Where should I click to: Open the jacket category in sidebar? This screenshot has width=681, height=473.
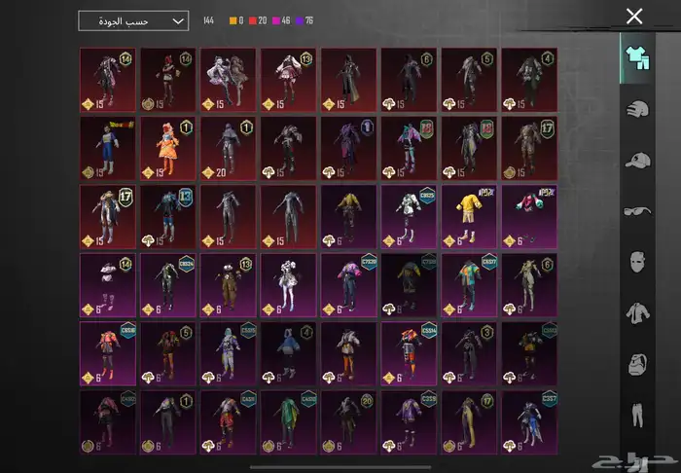click(637, 313)
